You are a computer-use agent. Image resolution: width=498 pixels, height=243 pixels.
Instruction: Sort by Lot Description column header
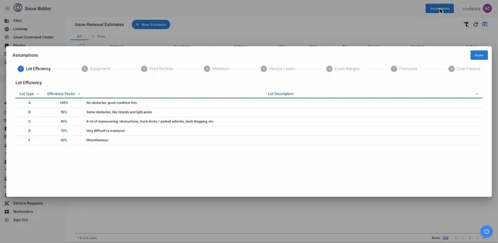281,94
